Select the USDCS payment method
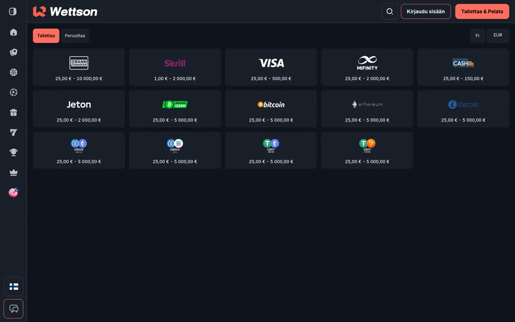The width and height of the screenshot is (515, 322). tap(175, 150)
